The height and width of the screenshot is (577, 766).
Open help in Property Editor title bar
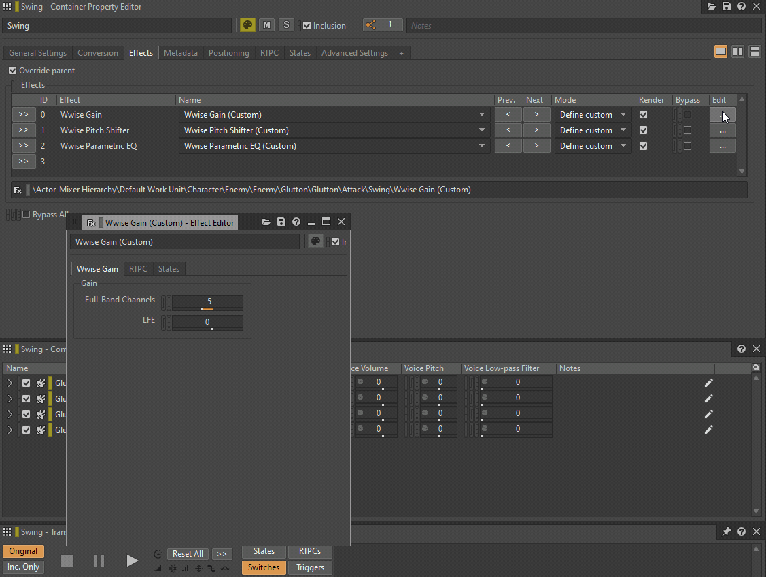(x=742, y=6)
